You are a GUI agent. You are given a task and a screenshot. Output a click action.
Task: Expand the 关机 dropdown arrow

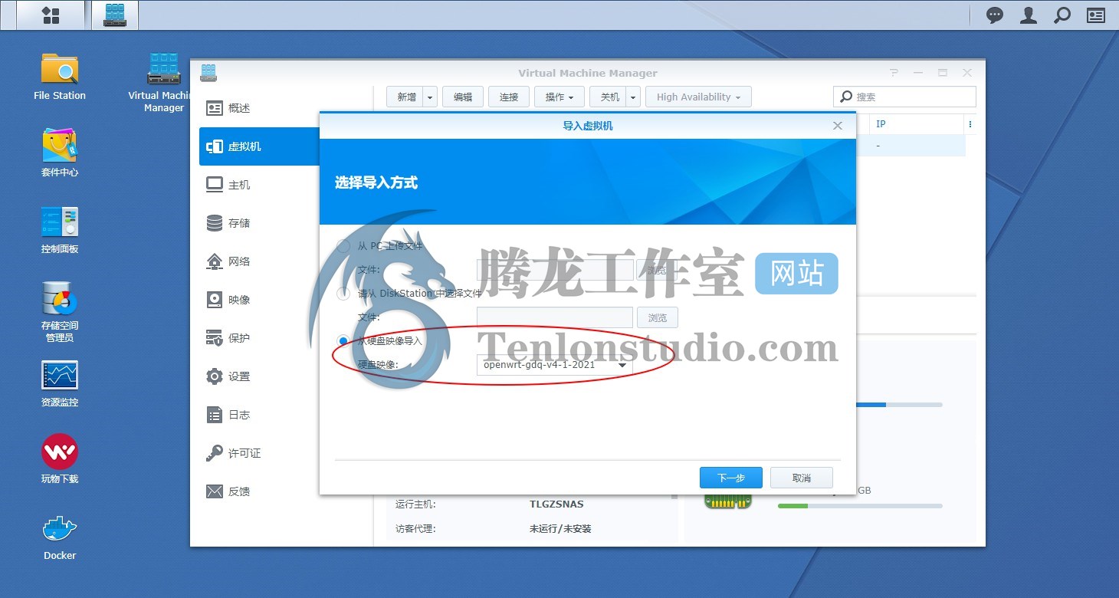(633, 97)
